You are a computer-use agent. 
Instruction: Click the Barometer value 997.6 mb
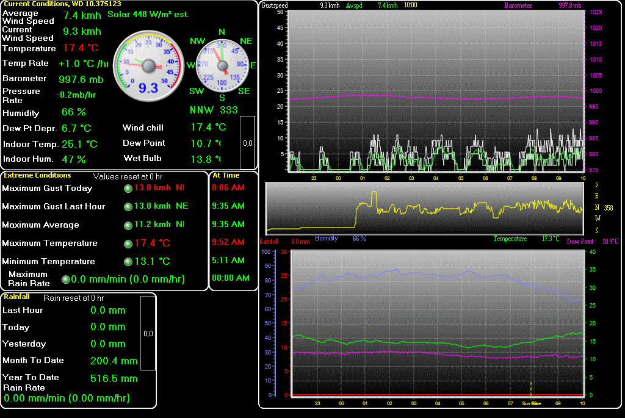click(81, 80)
